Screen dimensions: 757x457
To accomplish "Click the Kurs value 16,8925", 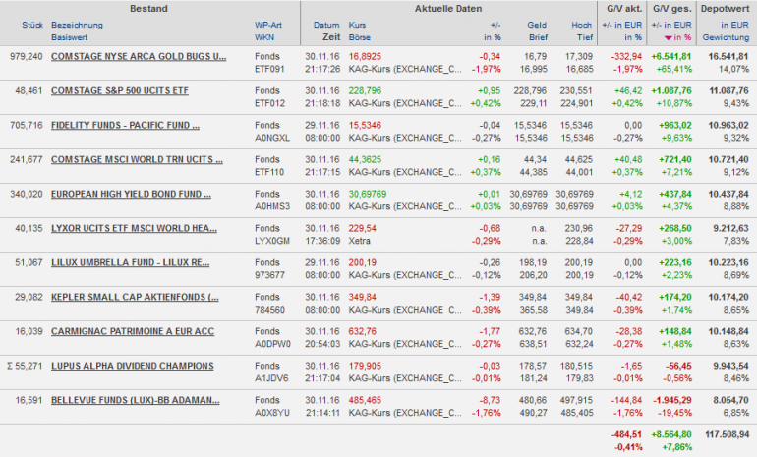I will 365,56.
